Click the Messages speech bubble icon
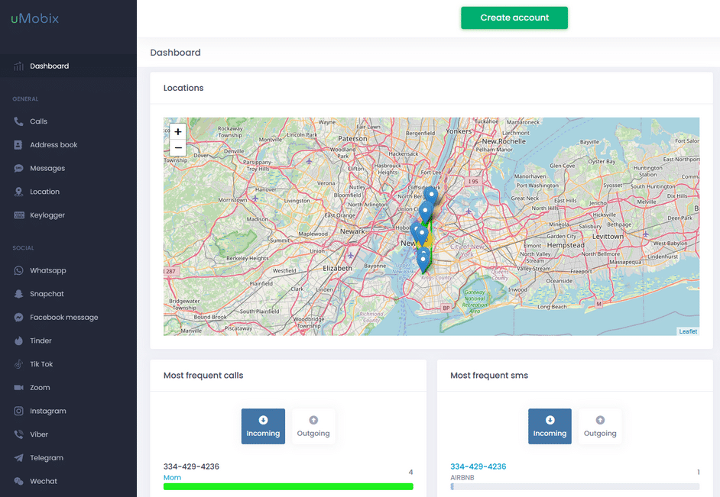The height and width of the screenshot is (497, 720). click(x=18, y=168)
